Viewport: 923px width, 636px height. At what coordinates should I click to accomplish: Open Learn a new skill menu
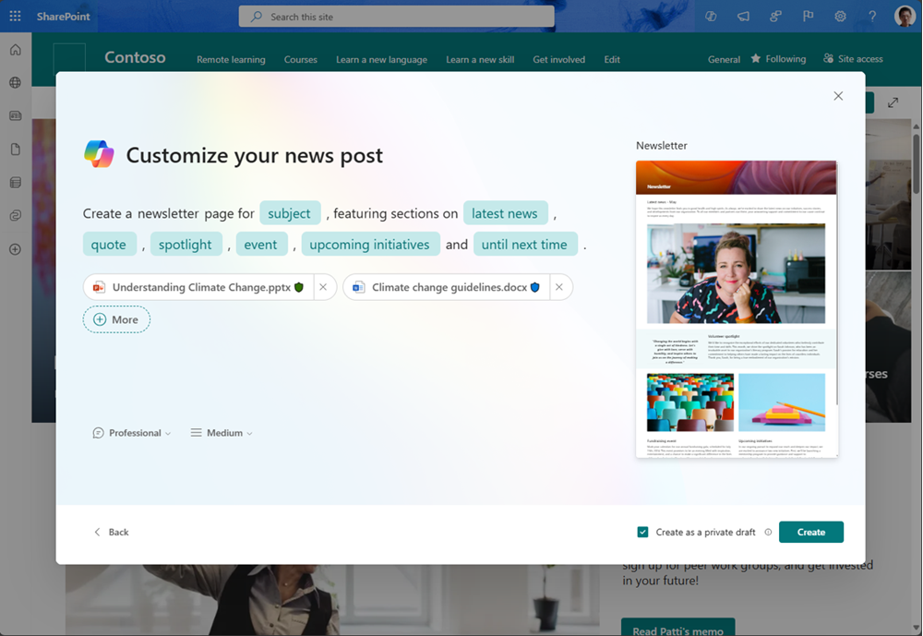click(480, 59)
